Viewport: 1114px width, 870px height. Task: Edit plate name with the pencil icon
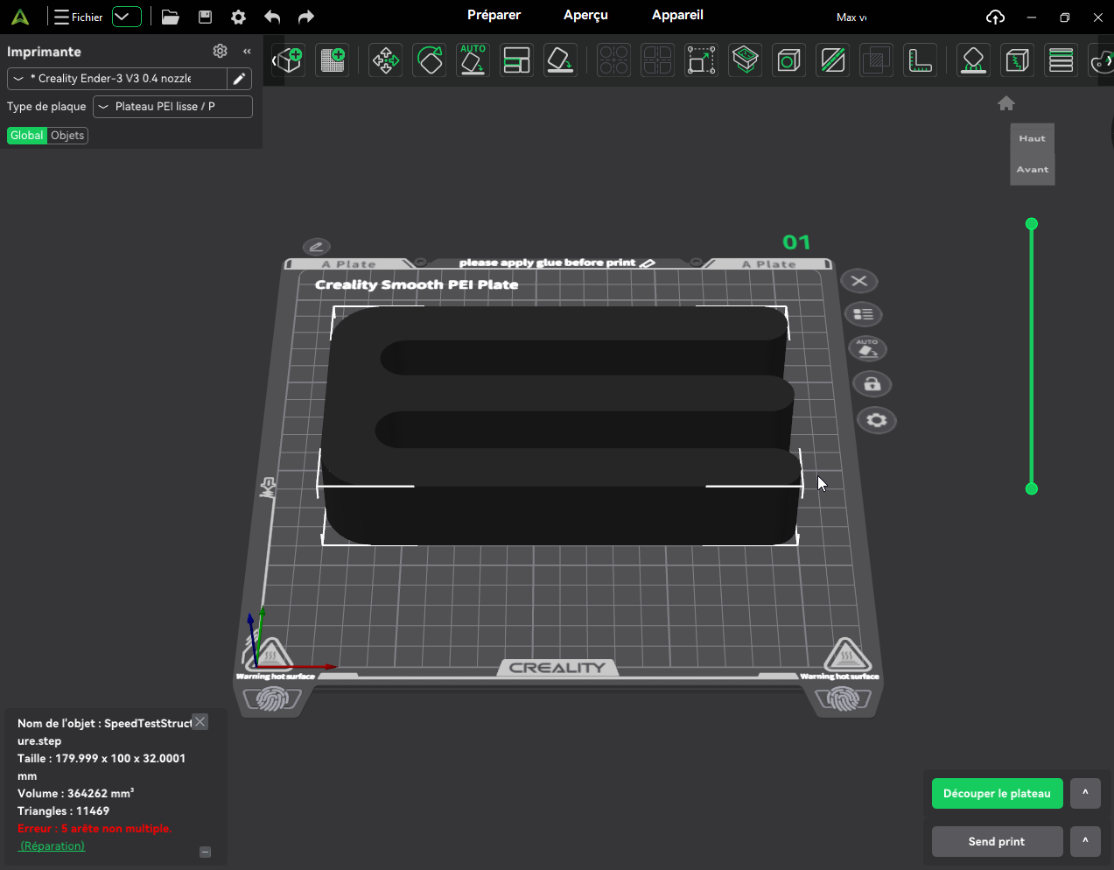(x=316, y=247)
